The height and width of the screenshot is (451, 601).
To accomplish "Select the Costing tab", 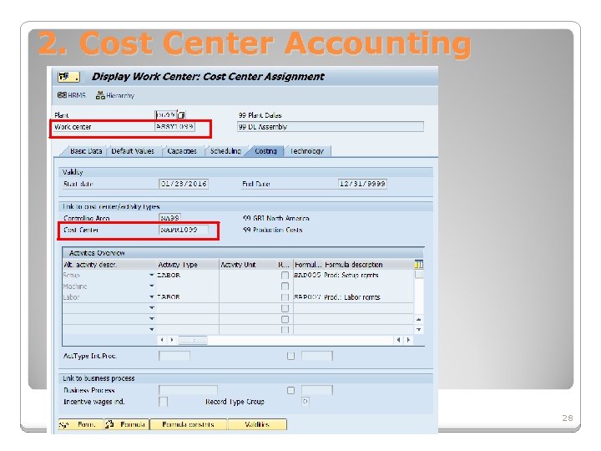I will click(x=265, y=151).
